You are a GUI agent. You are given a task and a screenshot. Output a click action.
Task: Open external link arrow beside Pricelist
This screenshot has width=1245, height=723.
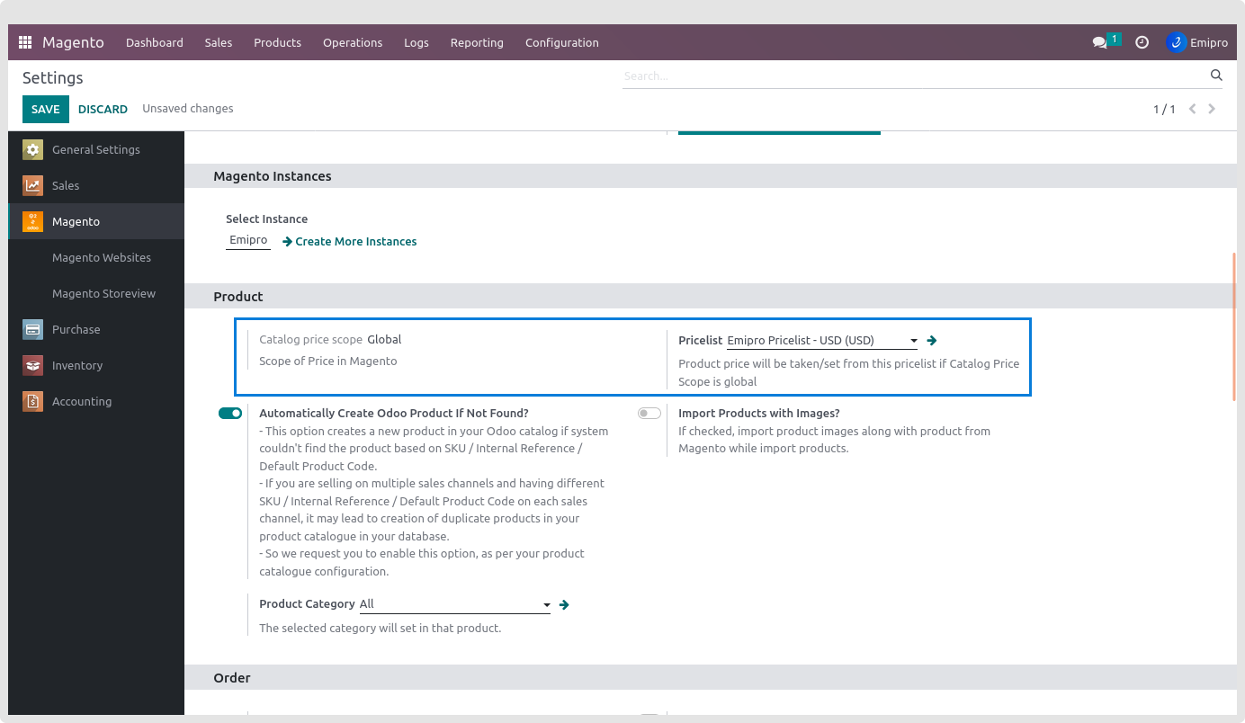[x=932, y=341]
